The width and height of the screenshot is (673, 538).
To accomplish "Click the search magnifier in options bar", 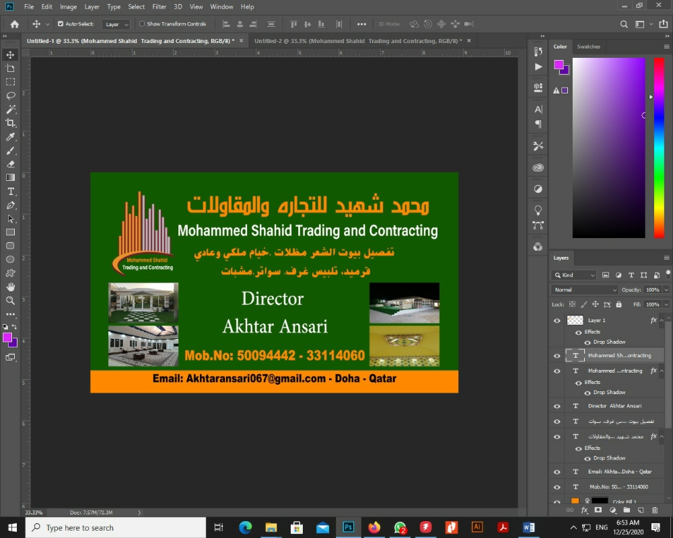I will (624, 24).
